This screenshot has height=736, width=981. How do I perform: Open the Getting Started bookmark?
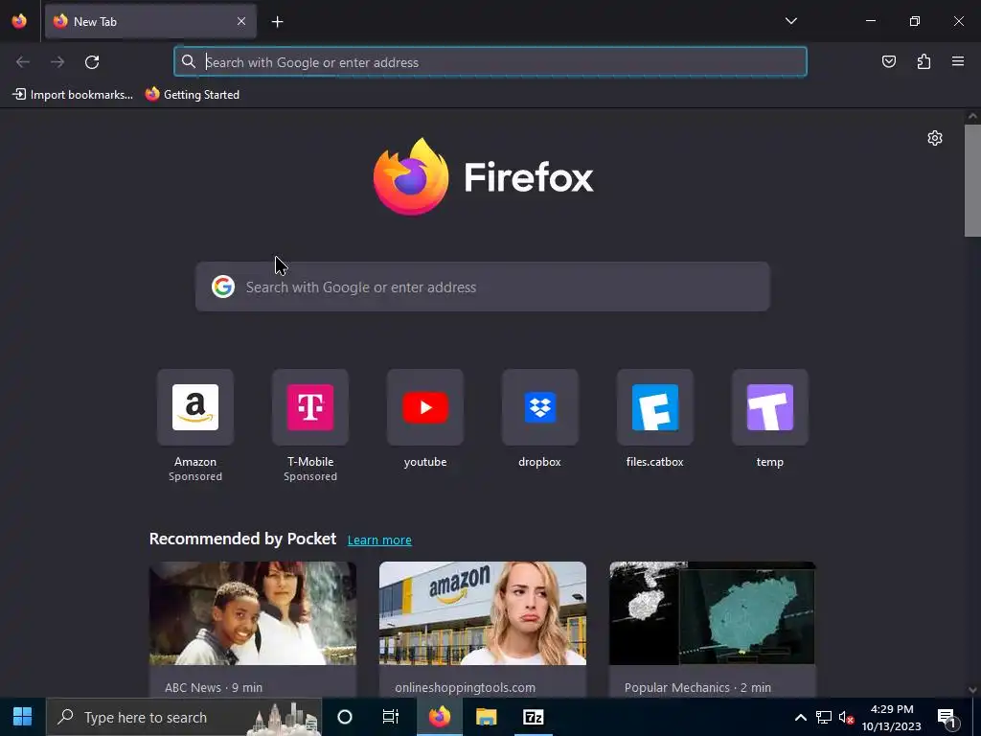click(x=193, y=95)
